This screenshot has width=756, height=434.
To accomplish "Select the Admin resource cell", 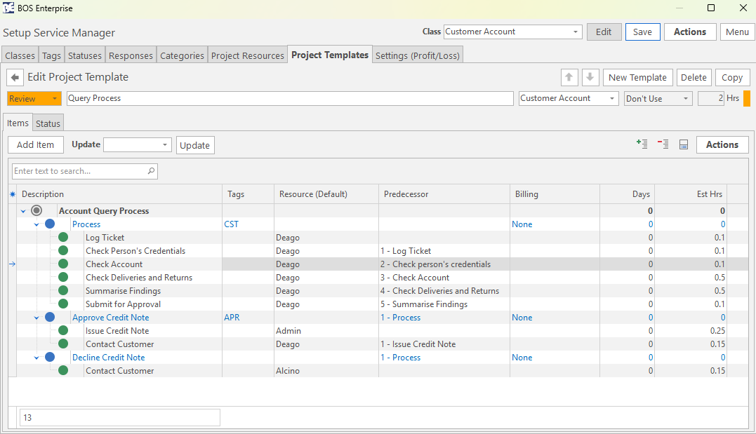I will click(326, 331).
